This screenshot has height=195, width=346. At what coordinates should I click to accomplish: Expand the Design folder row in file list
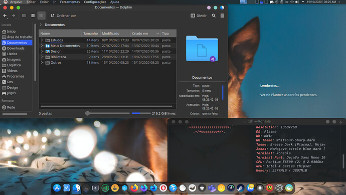[x=42, y=51]
